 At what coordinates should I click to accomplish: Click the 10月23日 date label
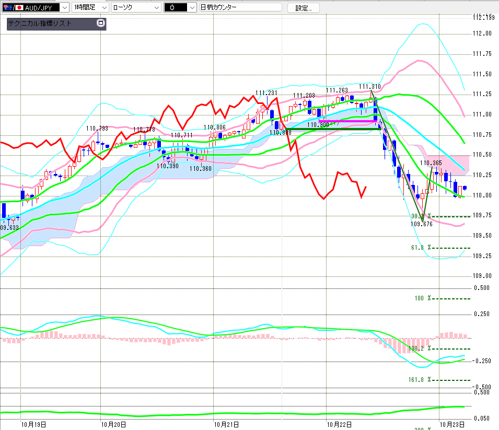[452, 425]
